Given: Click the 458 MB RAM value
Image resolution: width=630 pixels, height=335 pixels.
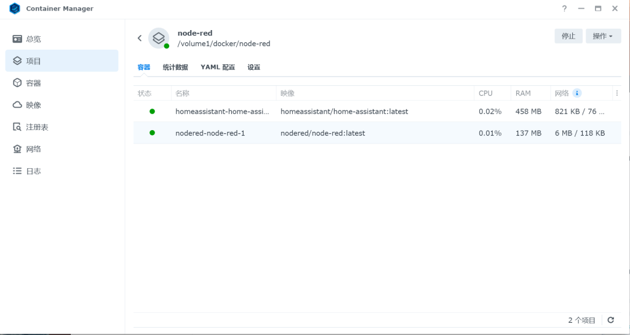Looking at the screenshot, I should pyautogui.click(x=528, y=112).
